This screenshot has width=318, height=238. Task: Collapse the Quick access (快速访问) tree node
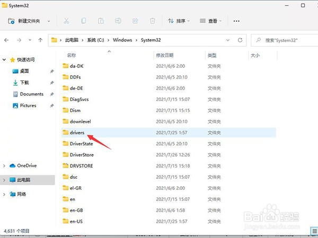tap(4, 60)
